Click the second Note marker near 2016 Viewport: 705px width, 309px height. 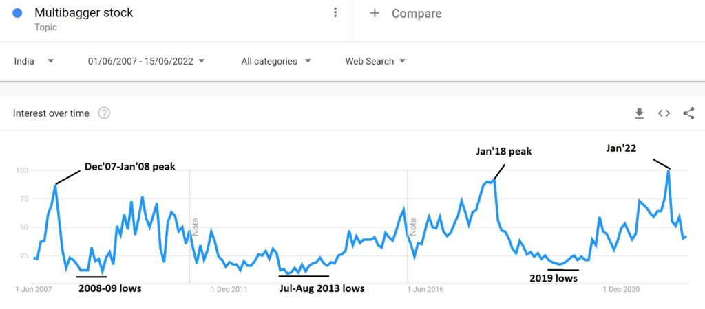tap(414, 225)
